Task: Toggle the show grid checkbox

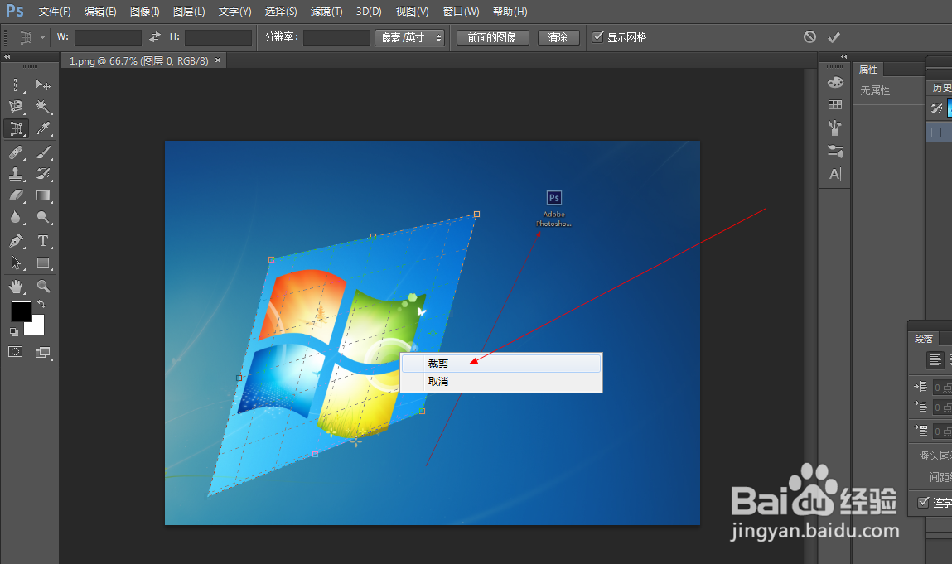Action: tap(598, 37)
